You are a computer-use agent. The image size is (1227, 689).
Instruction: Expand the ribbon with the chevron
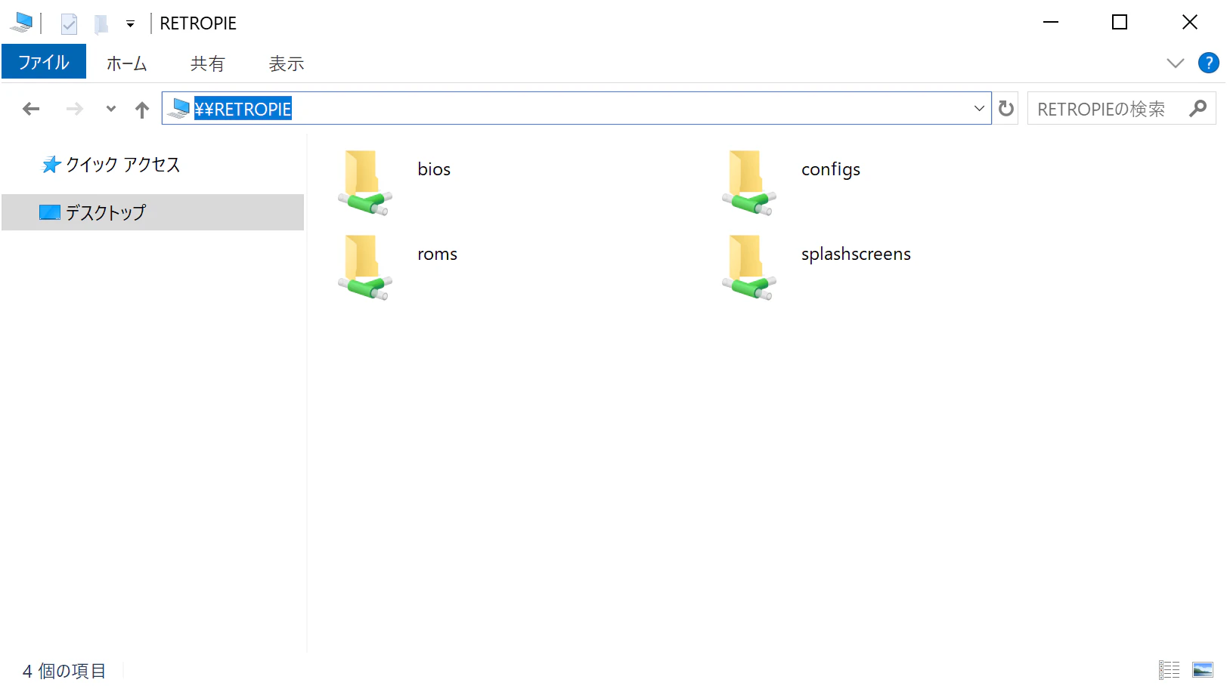[1175, 63]
